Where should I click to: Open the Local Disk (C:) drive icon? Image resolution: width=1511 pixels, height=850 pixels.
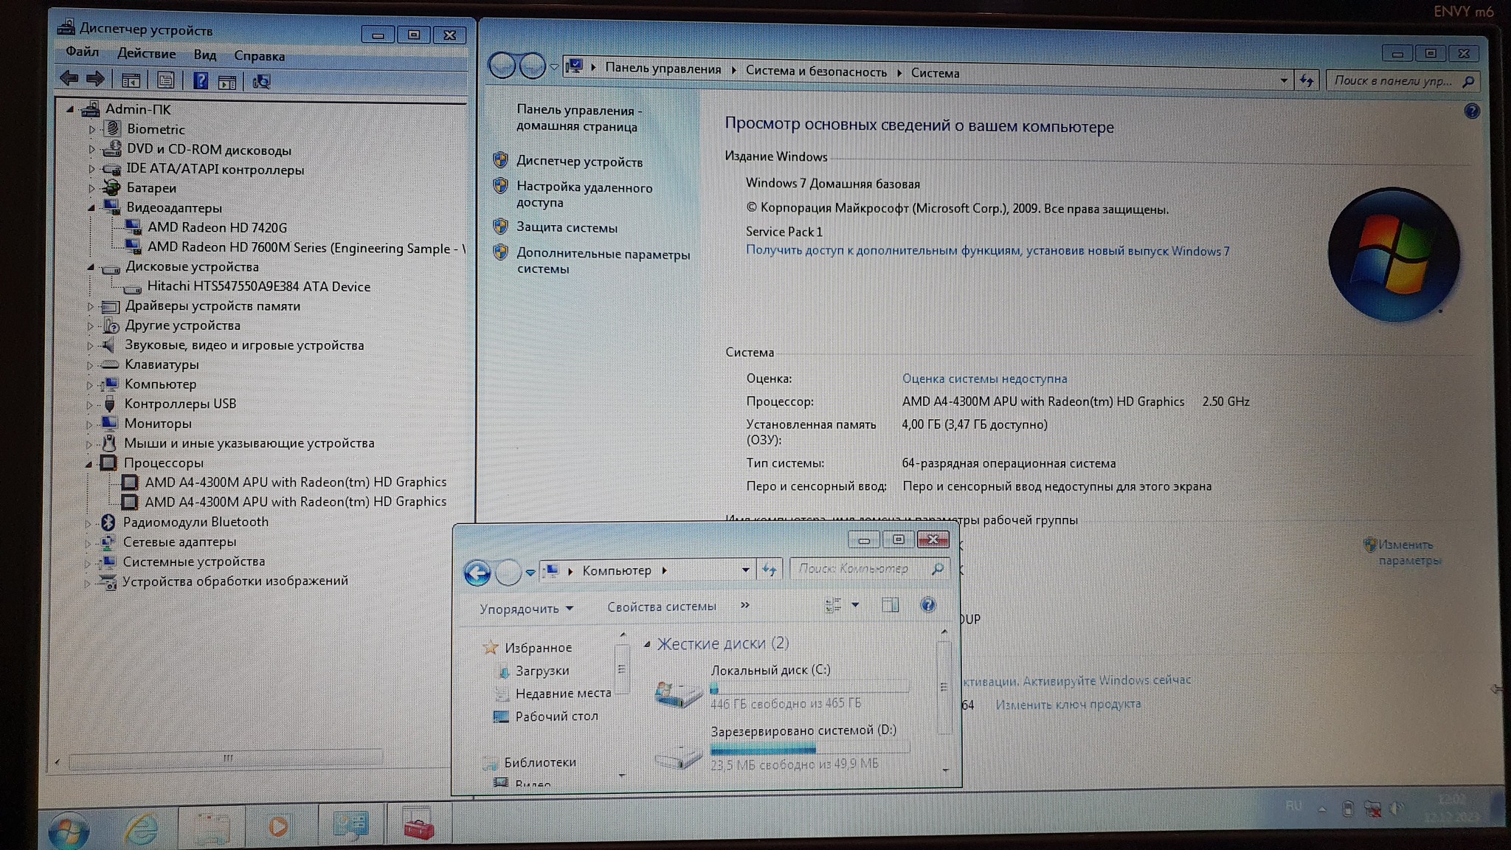tap(677, 693)
